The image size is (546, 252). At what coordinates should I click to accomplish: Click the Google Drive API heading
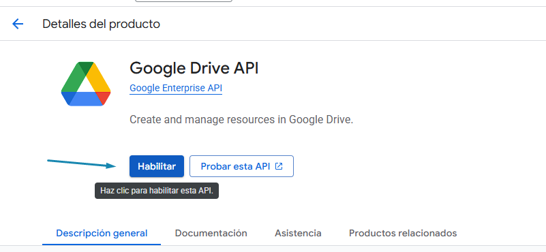pyautogui.click(x=194, y=68)
